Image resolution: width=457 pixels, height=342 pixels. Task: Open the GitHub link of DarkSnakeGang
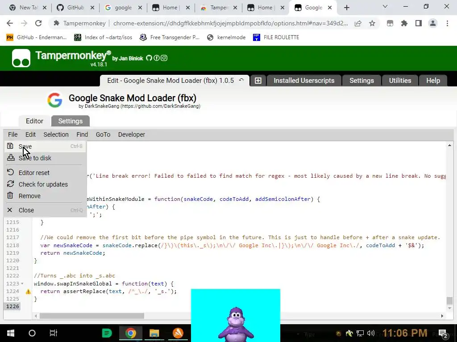pos(160,106)
